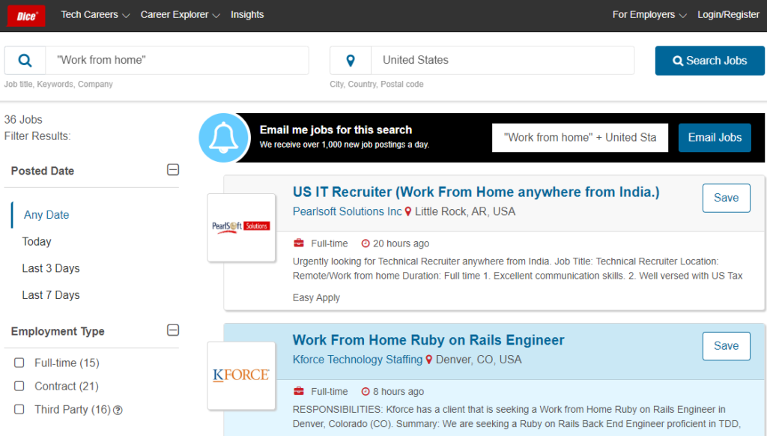Enable the Contract employment type filter

click(19, 387)
